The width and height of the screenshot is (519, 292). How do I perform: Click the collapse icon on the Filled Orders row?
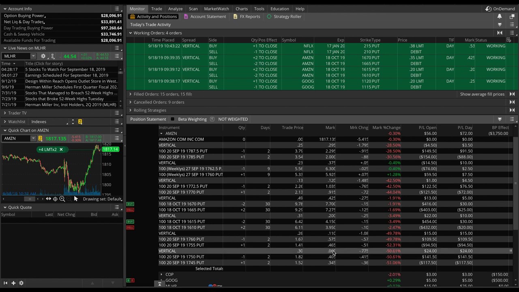[x=512, y=94]
